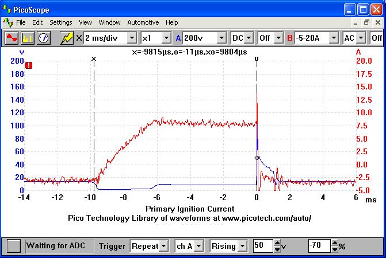Open the Automotive menu
Image resolution: width=386 pixels, height=258 pixels.
point(143,22)
